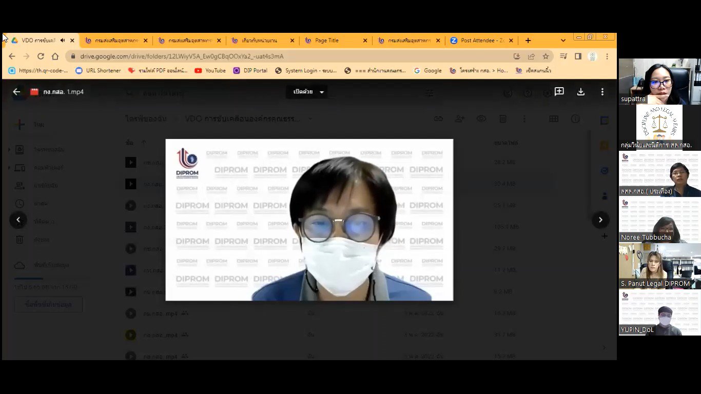701x394 pixels.
Task: Bookmark this page with the star icon
Action: pos(546,56)
